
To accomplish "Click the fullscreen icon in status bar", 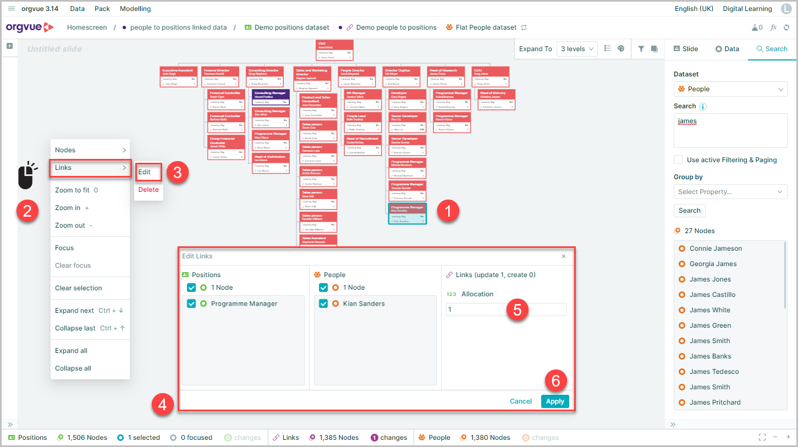I will point(762,437).
